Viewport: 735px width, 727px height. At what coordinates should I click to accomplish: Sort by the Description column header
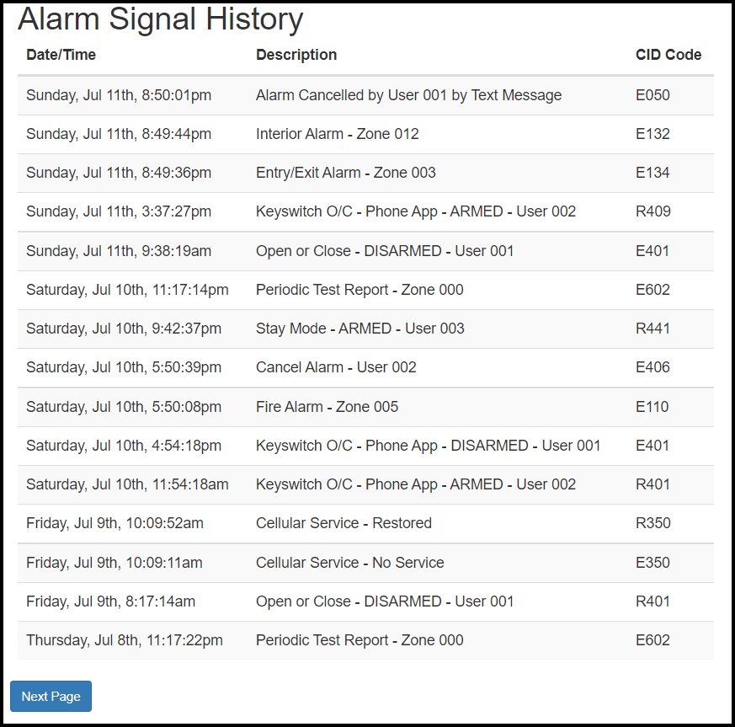296,55
